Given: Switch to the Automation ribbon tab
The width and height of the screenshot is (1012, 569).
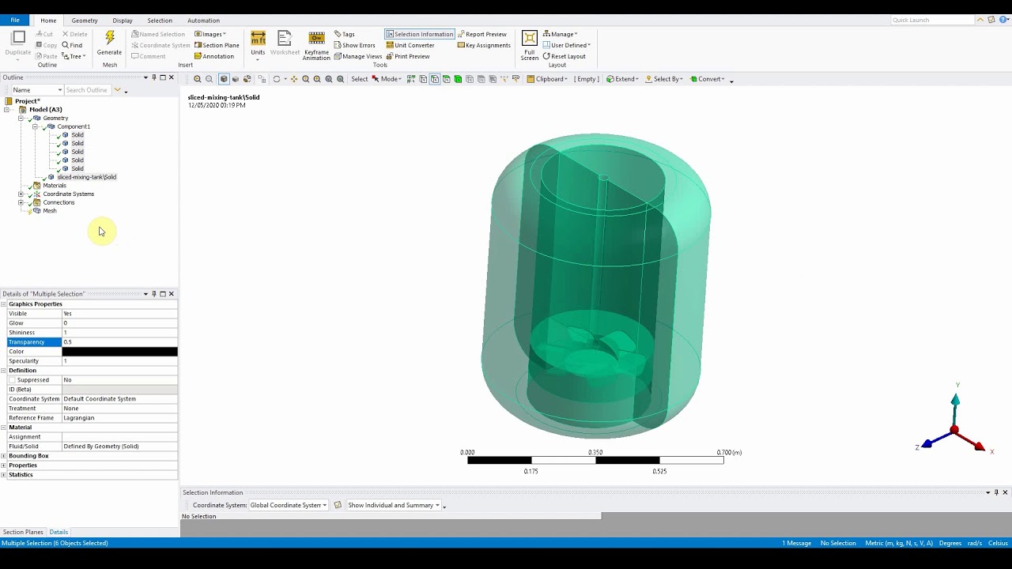Looking at the screenshot, I should pos(203,21).
